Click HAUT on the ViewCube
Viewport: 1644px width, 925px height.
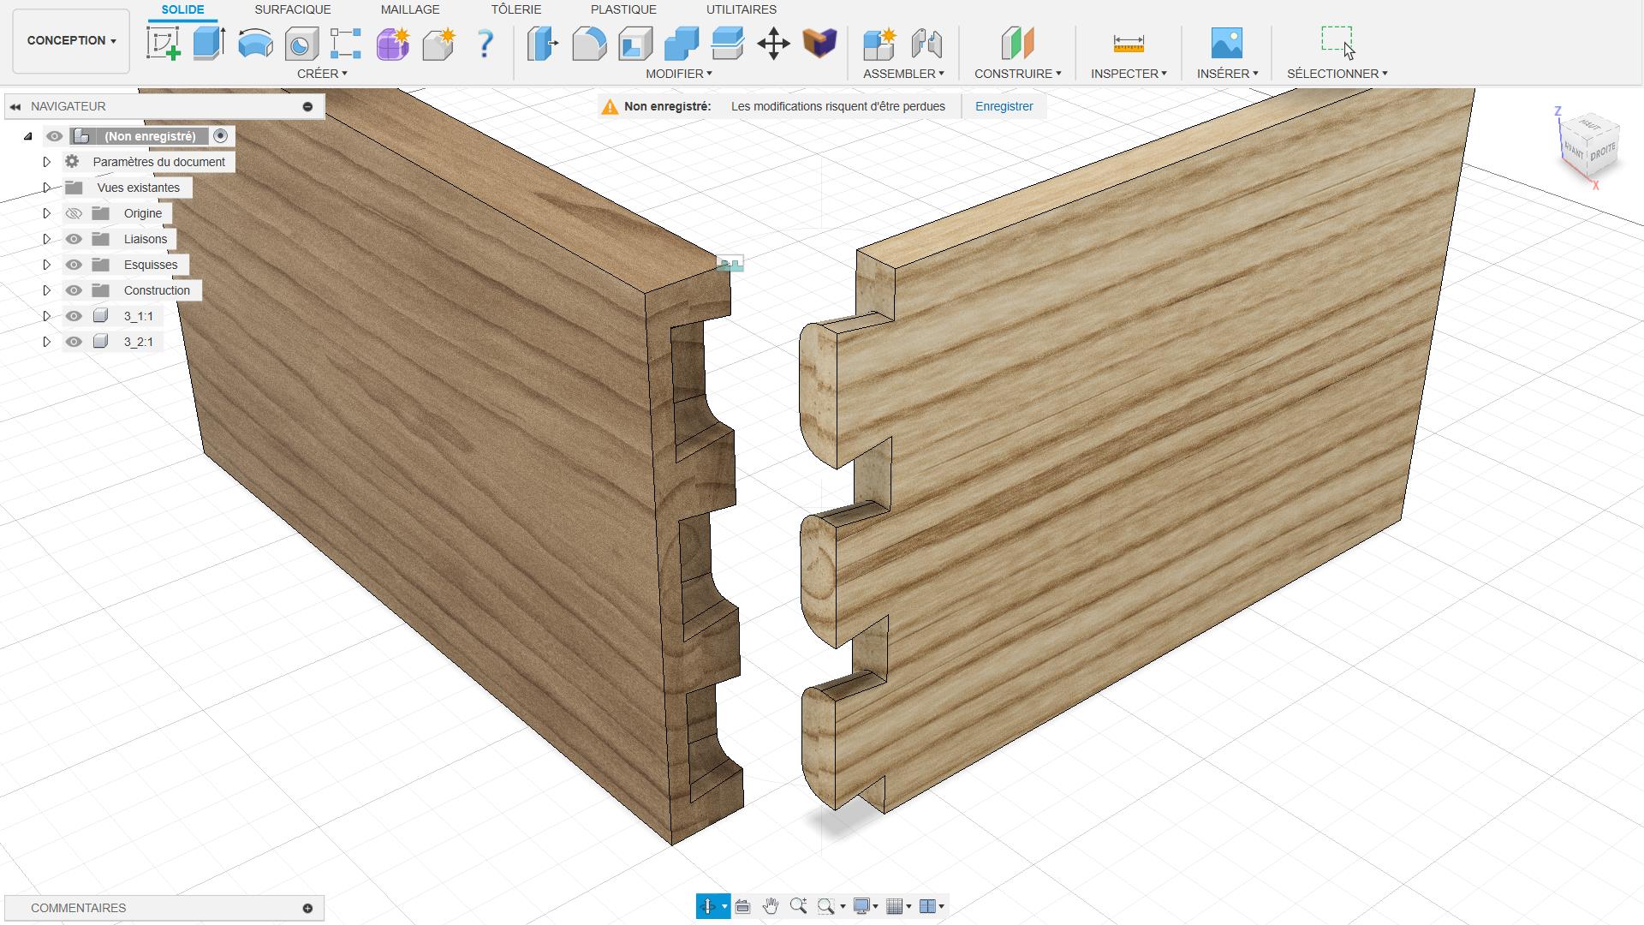[1591, 127]
